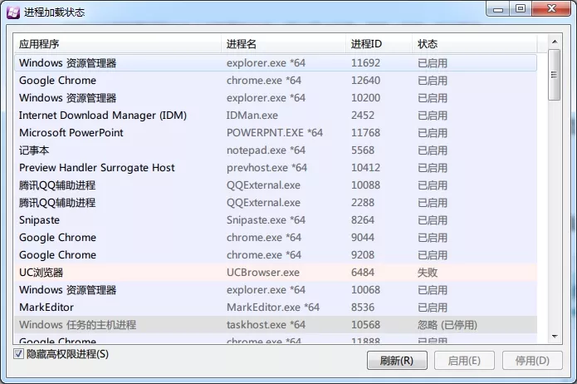The image size is (577, 384).
Task: Click process ID 8264
Action: [x=363, y=220]
